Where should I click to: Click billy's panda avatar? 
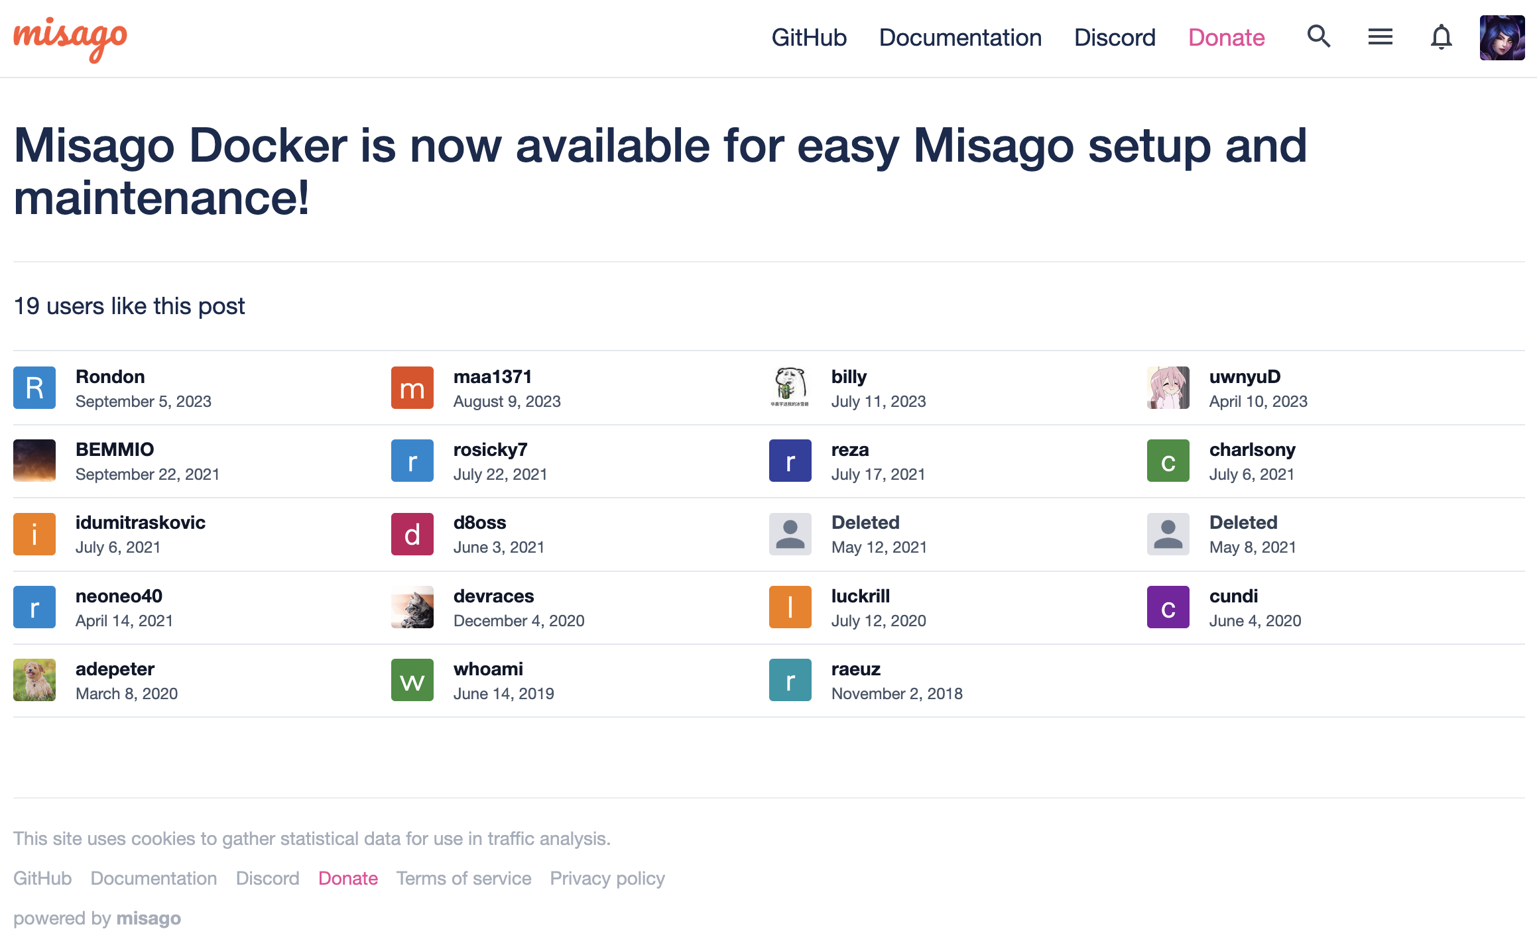point(790,388)
